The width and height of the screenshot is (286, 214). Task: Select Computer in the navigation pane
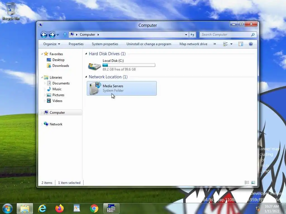point(57,113)
